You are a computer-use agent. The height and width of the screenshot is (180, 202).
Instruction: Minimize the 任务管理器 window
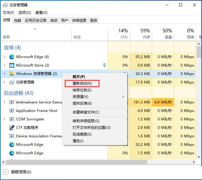pyautogui.click(x=167, y=5)
